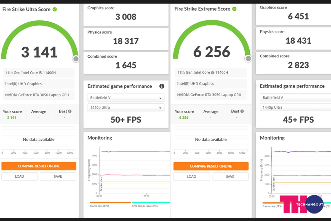Click Compare Result Online under Extreme score
331x221 pixels.
coord(211,166)
